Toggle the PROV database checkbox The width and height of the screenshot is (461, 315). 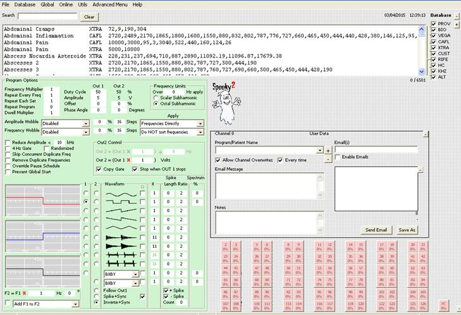coord(433,24)
